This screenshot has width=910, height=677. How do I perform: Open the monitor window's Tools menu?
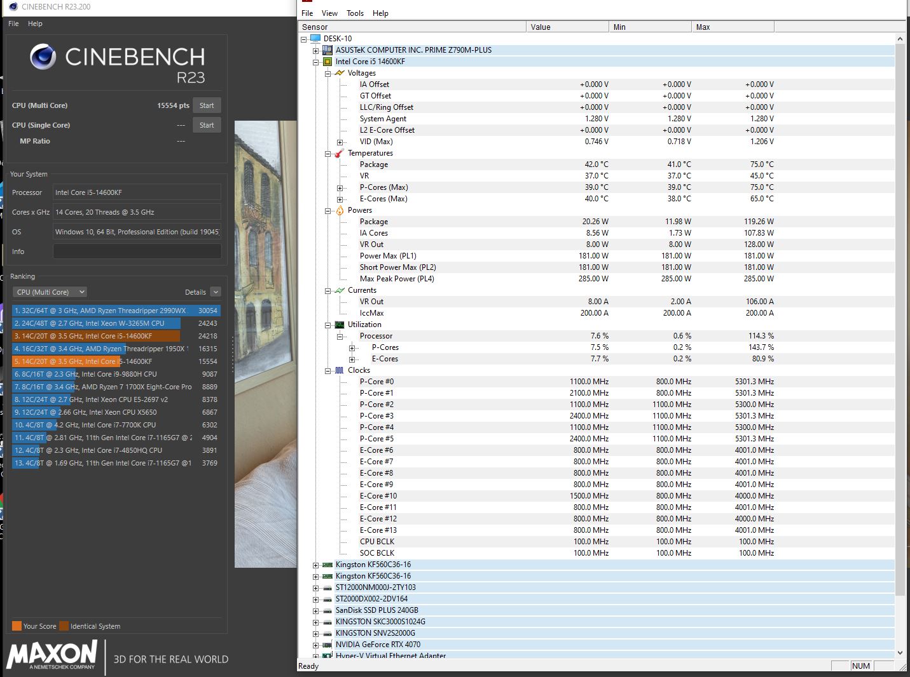pos(355,13)
